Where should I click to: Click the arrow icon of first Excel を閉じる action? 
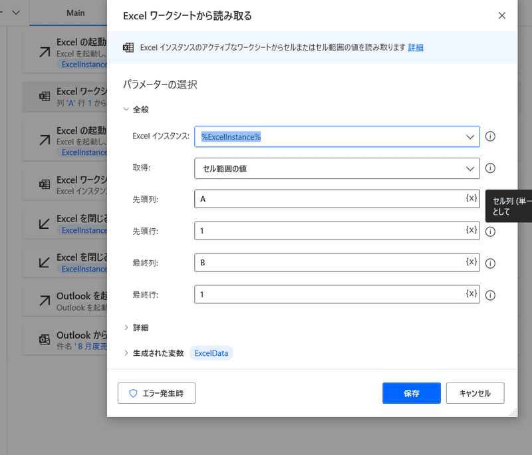45,224
